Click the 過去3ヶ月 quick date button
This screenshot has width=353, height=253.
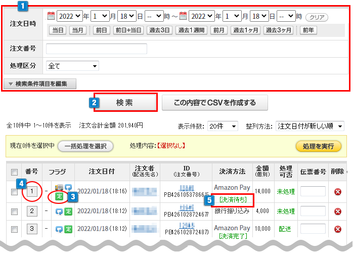point(278,30)
